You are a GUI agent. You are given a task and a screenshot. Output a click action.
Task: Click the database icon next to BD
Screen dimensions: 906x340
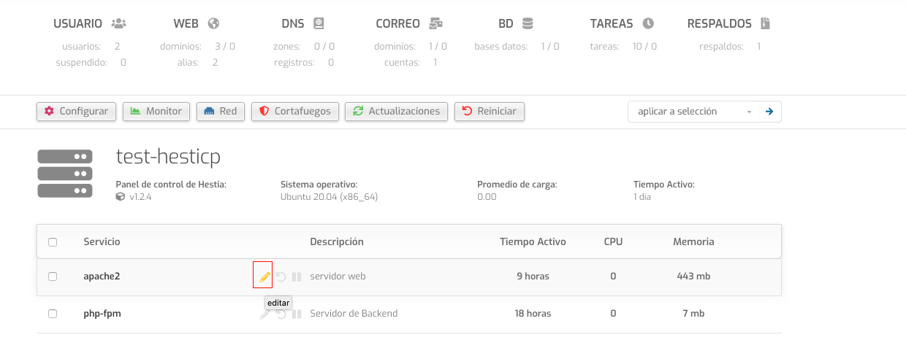(528, 23)
